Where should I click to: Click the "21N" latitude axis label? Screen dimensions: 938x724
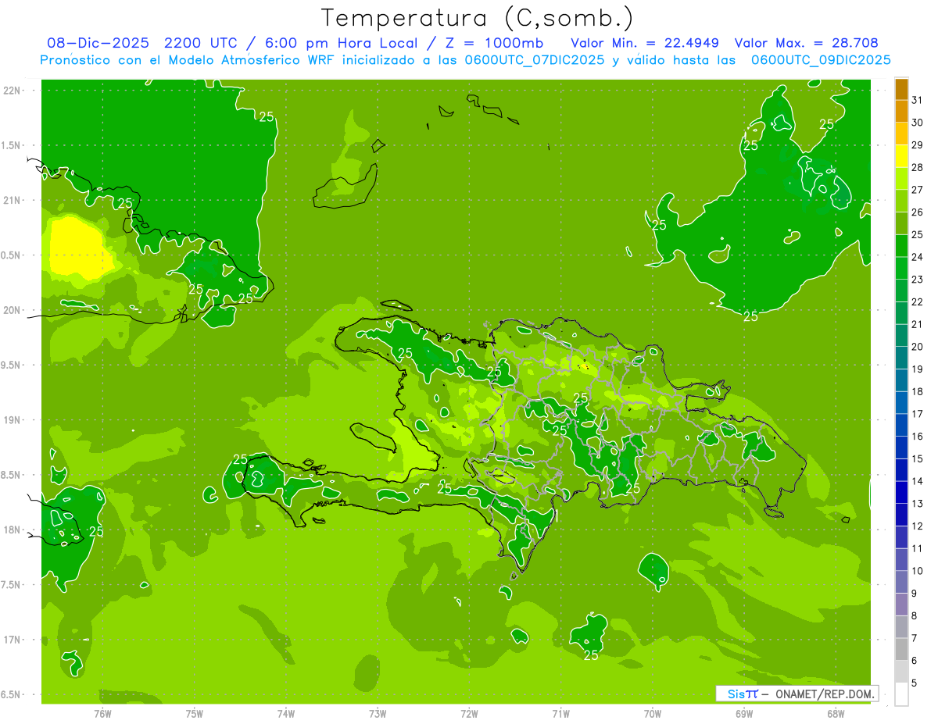click(12, 201)
